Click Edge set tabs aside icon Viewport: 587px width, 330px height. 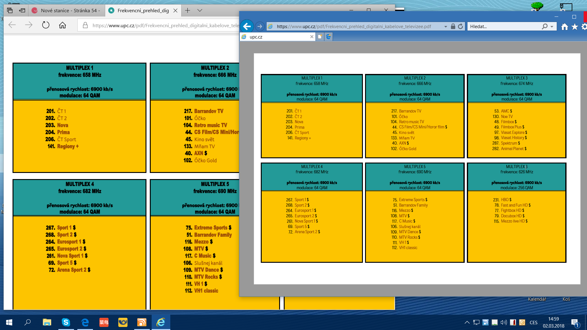[22, 10]
